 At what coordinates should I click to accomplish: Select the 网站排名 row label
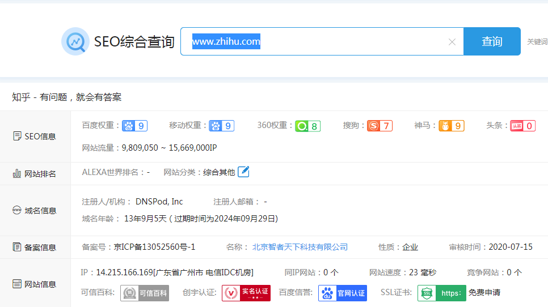(40, 174)
